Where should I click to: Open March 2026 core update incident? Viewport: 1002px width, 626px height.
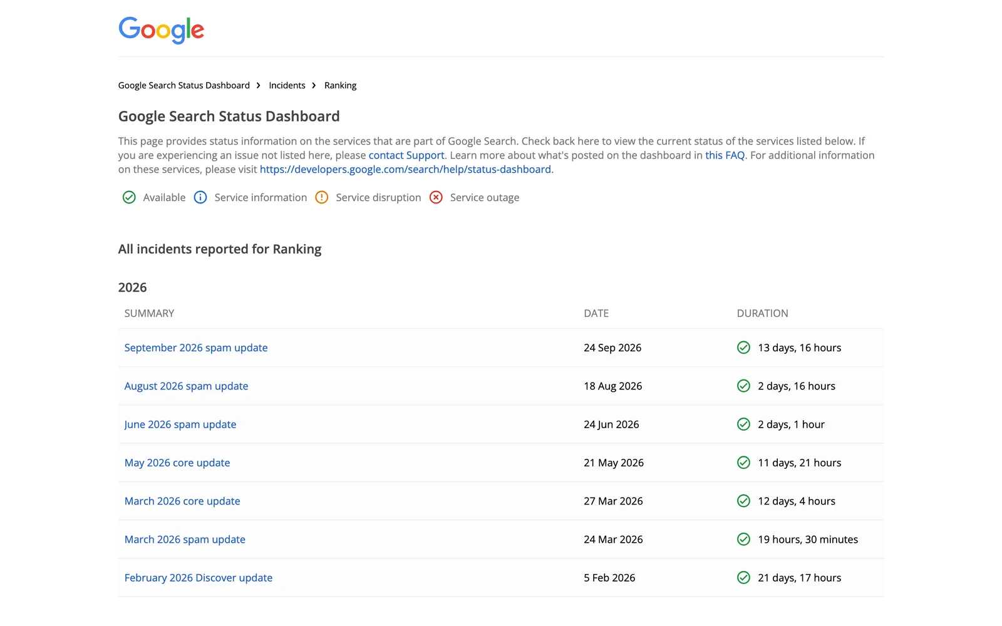[182, 501]
